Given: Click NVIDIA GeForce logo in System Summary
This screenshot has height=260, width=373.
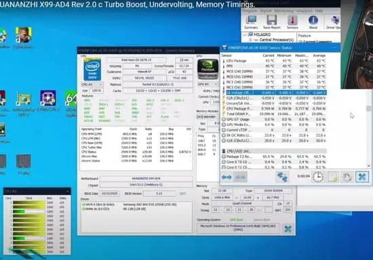Looking at the screenshot, I should pyautogui.click(x=208, y=69).
